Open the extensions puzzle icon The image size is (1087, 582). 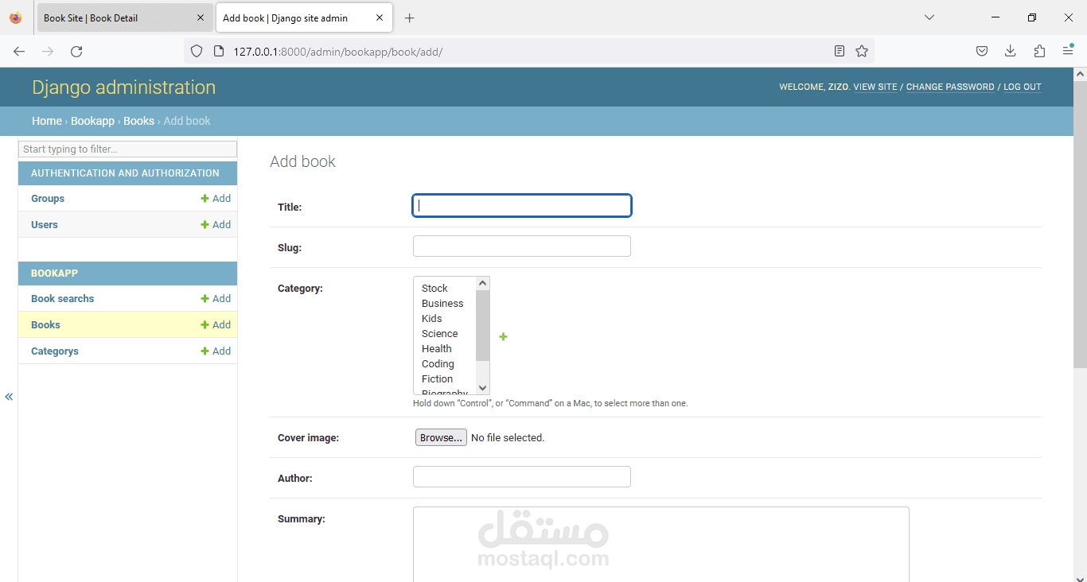coord(1039,51)
